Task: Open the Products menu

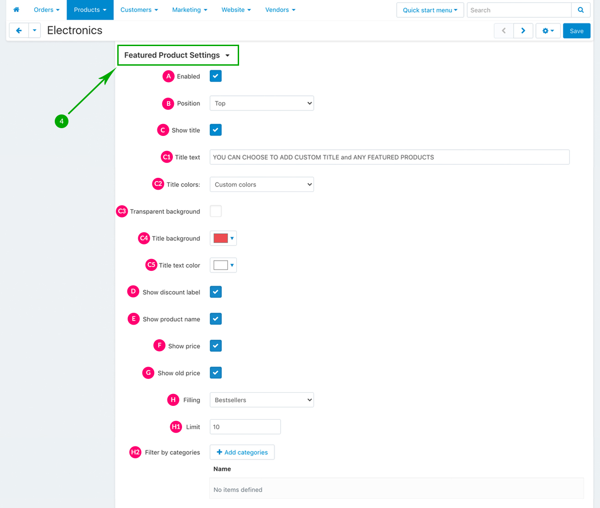Action: (x=90, y=10)
